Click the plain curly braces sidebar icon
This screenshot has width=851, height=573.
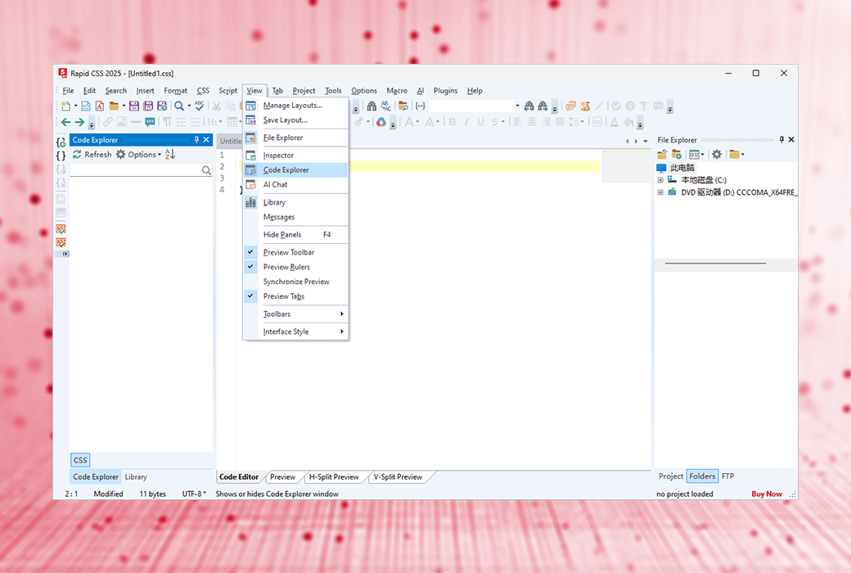61,156
